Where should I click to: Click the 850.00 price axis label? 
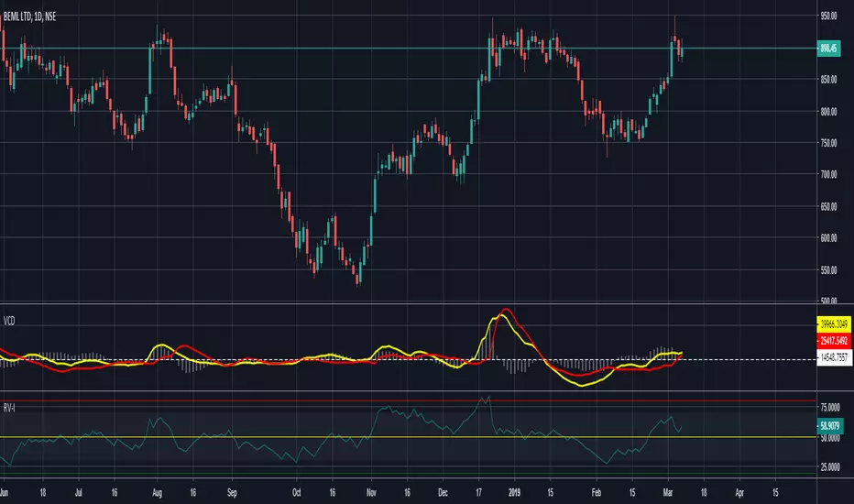(828, 80)
